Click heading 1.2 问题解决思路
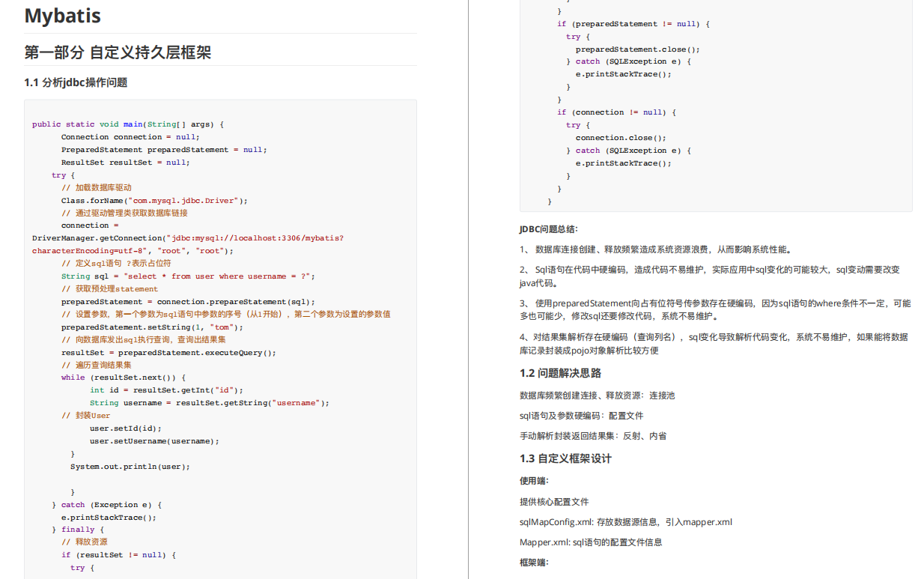The image size is (918, 579). pyautogui.click(x=560, y=373)
